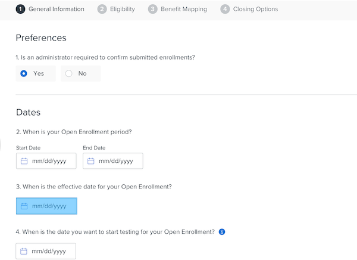Screen dimensions: 357x260
Task: Jump to the Closing Options step
Action: (x=255, y=10)
